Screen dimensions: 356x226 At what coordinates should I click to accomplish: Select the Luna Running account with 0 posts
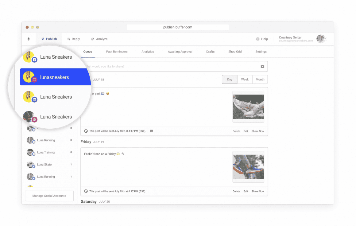tap(49, 140)
